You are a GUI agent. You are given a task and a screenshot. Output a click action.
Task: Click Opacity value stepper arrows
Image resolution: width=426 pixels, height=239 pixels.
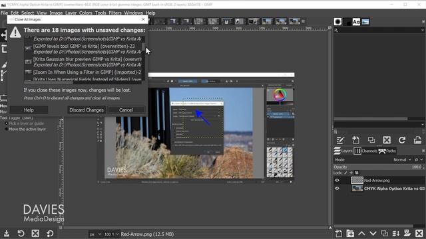point(423,167)
